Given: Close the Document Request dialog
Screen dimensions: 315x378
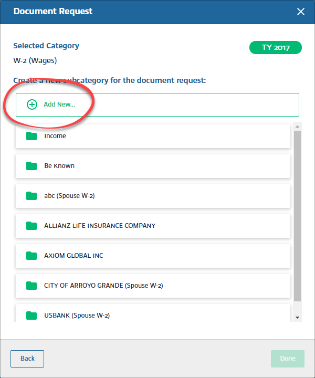Looking at the screenshot, I should point(301,12).
